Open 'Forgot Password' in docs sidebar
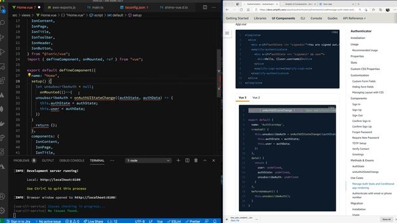 point(362,132)
